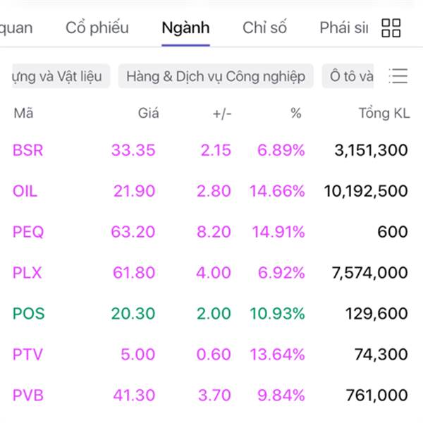Open the PLX ticker row

[27, 273]
